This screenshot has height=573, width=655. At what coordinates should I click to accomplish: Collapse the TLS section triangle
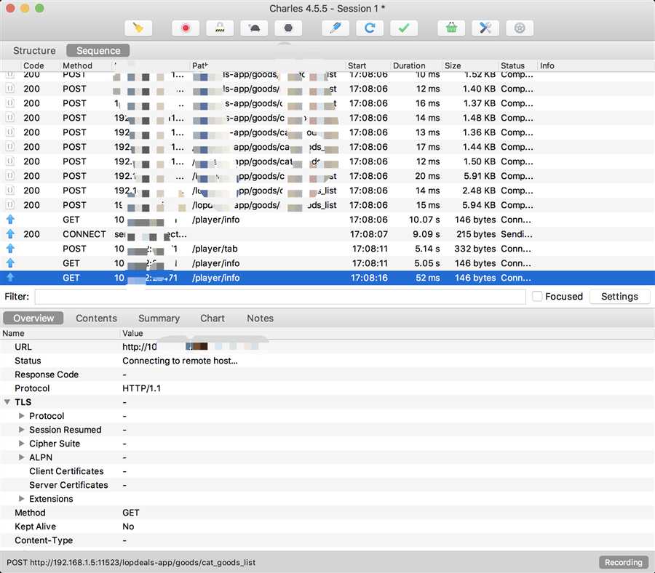(x=7, y=402)
